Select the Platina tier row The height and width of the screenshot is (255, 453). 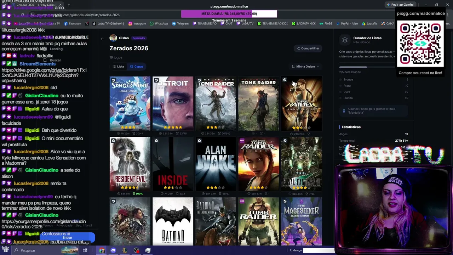pos(374,98)
